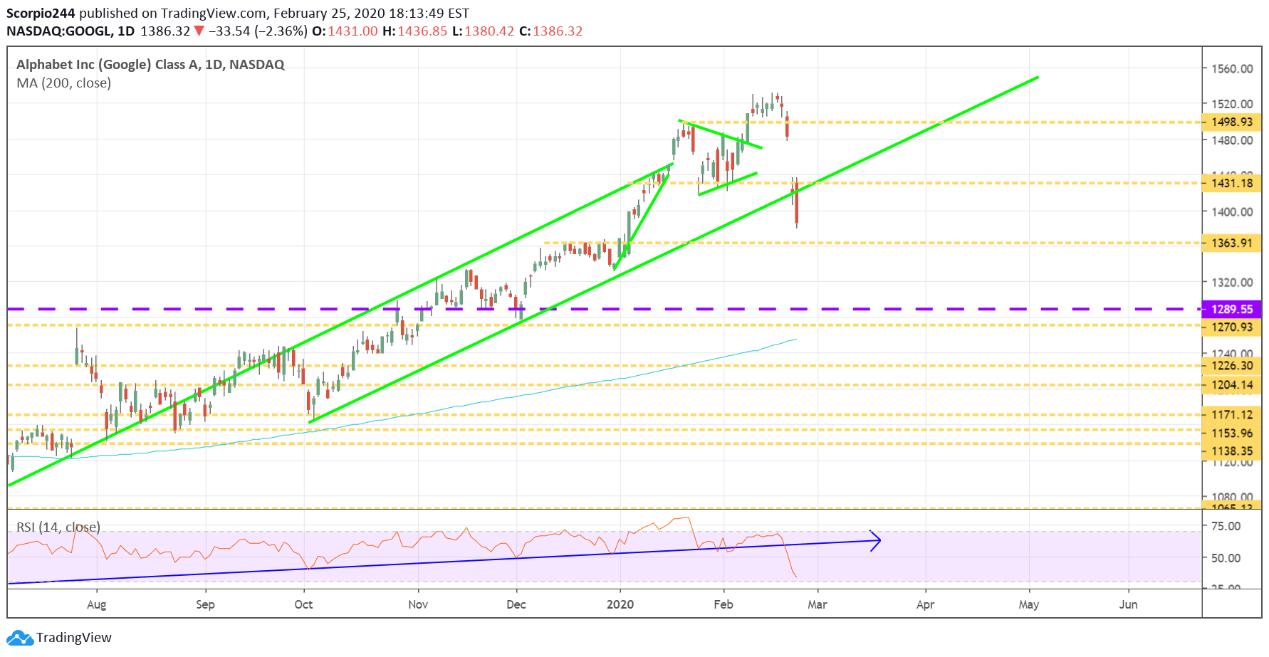Click the MA (200, close) indicator legend
The image size is (1269, 657).
pyautogui.click(x=64, y=83)
